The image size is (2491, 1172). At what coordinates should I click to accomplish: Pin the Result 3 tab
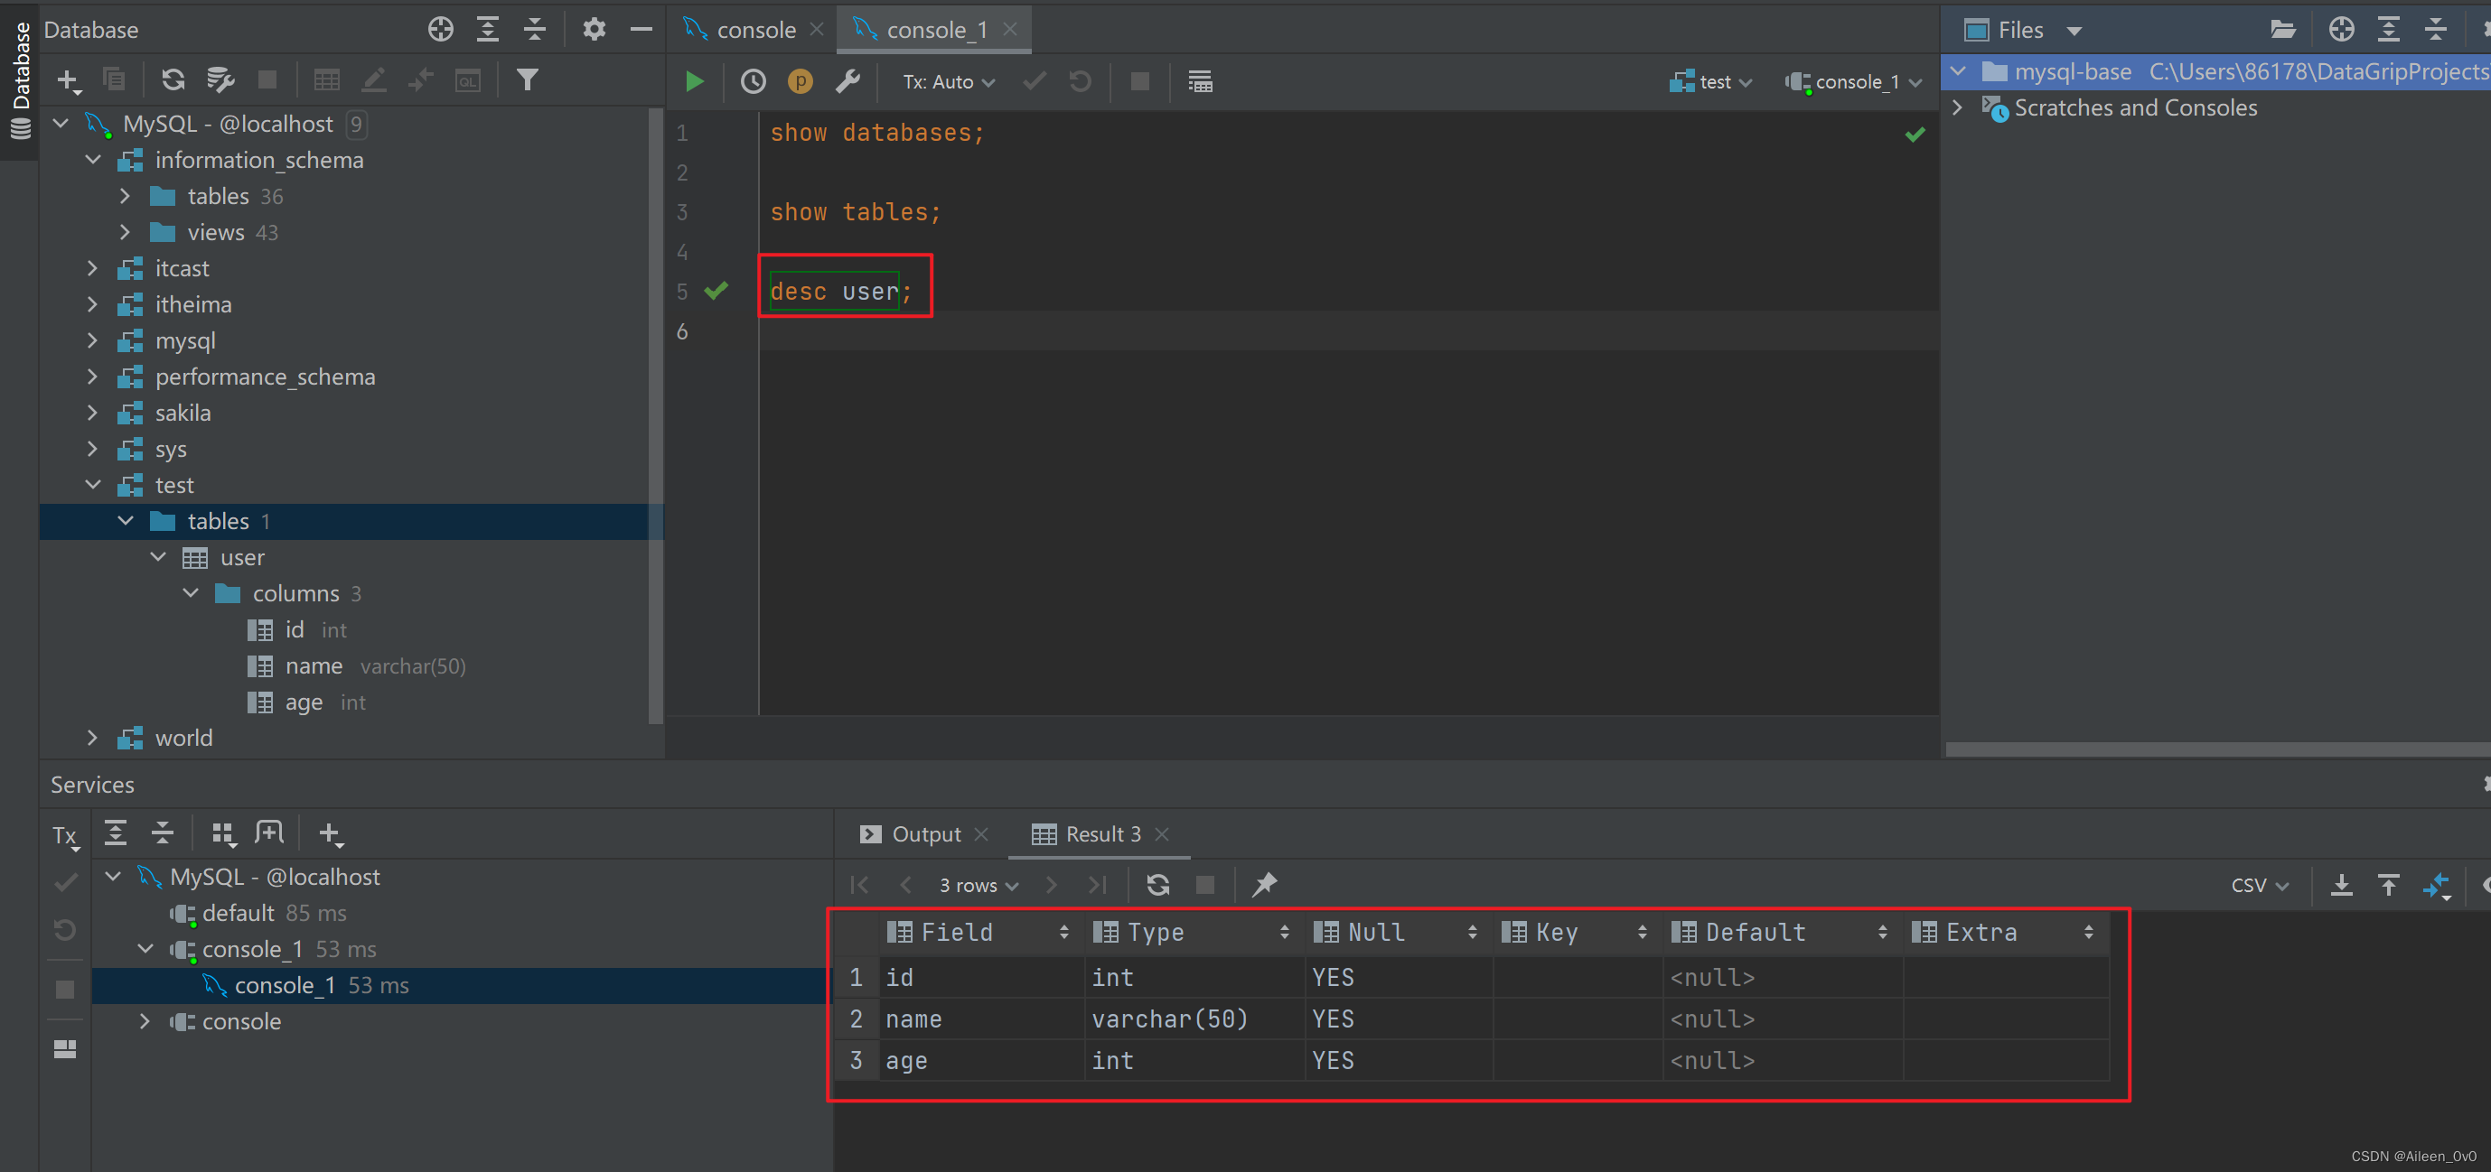(1264, 884)
